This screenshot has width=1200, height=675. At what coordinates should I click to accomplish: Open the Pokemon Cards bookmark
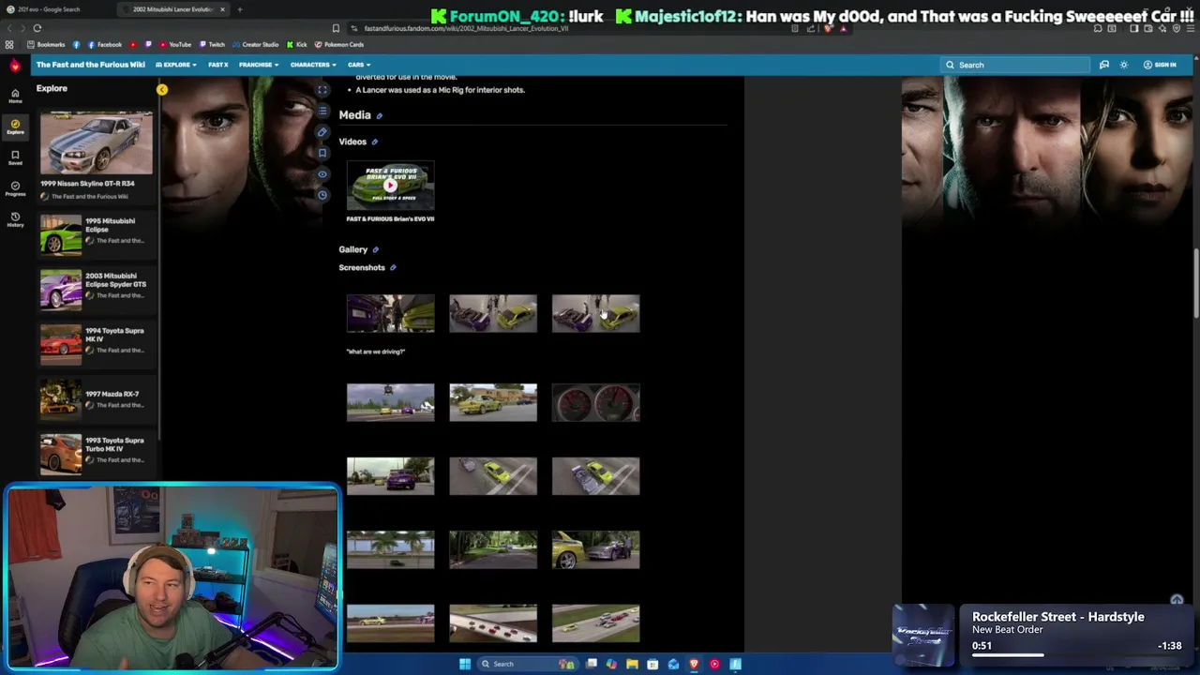click(339, 44)
